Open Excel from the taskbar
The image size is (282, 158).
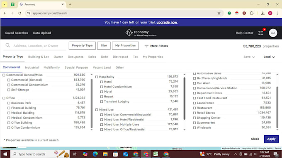tap(156, 154)
